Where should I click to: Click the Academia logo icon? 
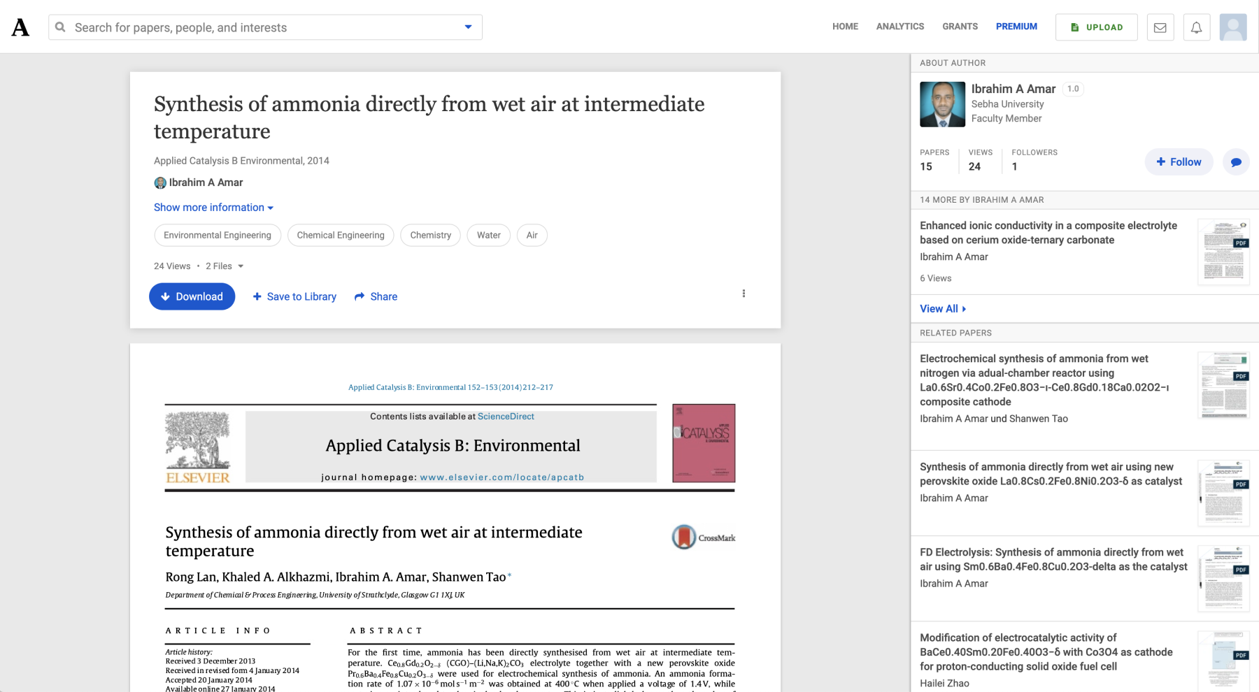[21, 27]
